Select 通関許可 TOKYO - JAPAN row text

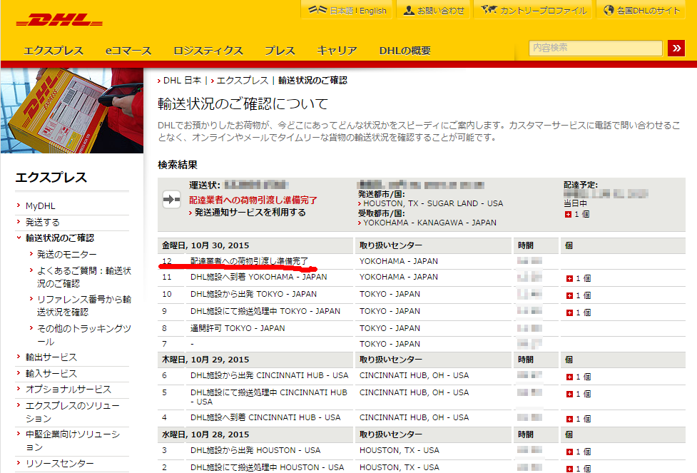click(238, 328)
